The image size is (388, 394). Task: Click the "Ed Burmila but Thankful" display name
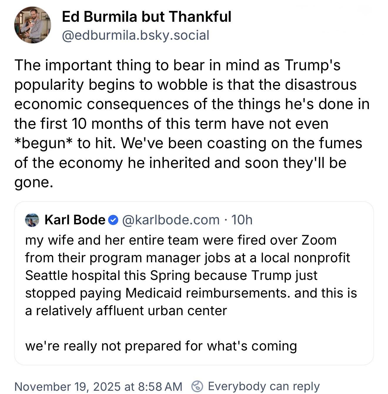[x=146, y=16]
